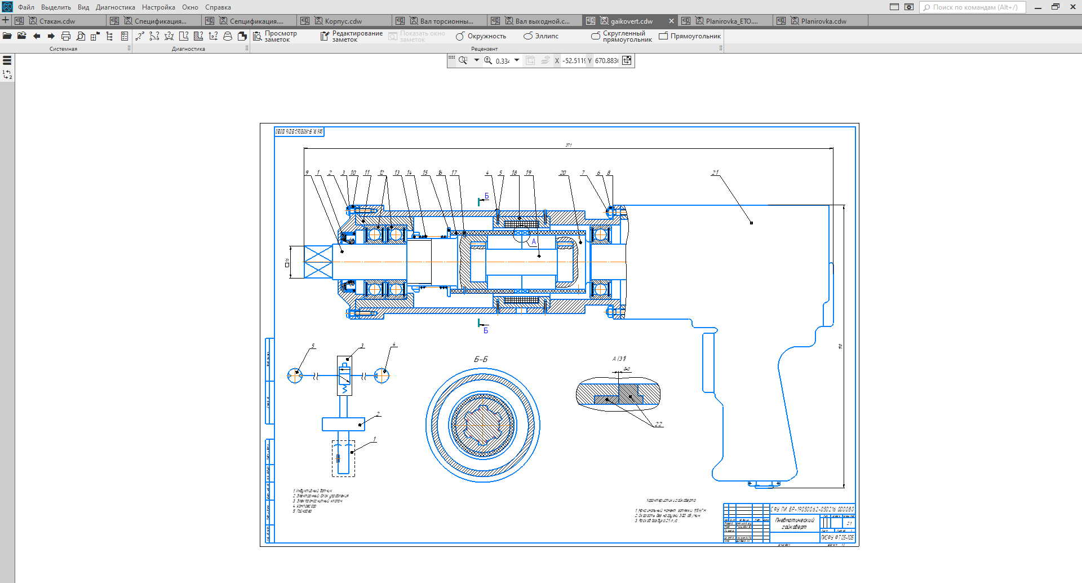
Task: Click the Open file folder icon
Action: click(7, 36)
